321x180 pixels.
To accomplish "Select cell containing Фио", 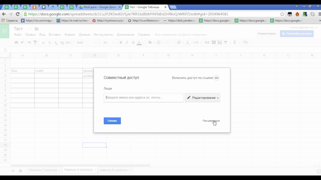I will coord(23,71).
